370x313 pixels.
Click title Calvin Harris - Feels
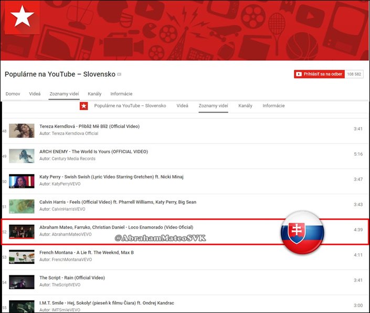pos(118,202)
